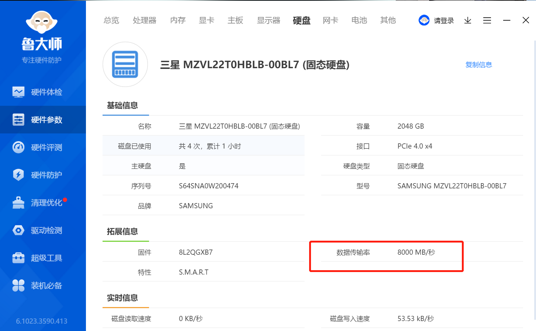Switch to the 总览 tab

click(x=111, y=20)
